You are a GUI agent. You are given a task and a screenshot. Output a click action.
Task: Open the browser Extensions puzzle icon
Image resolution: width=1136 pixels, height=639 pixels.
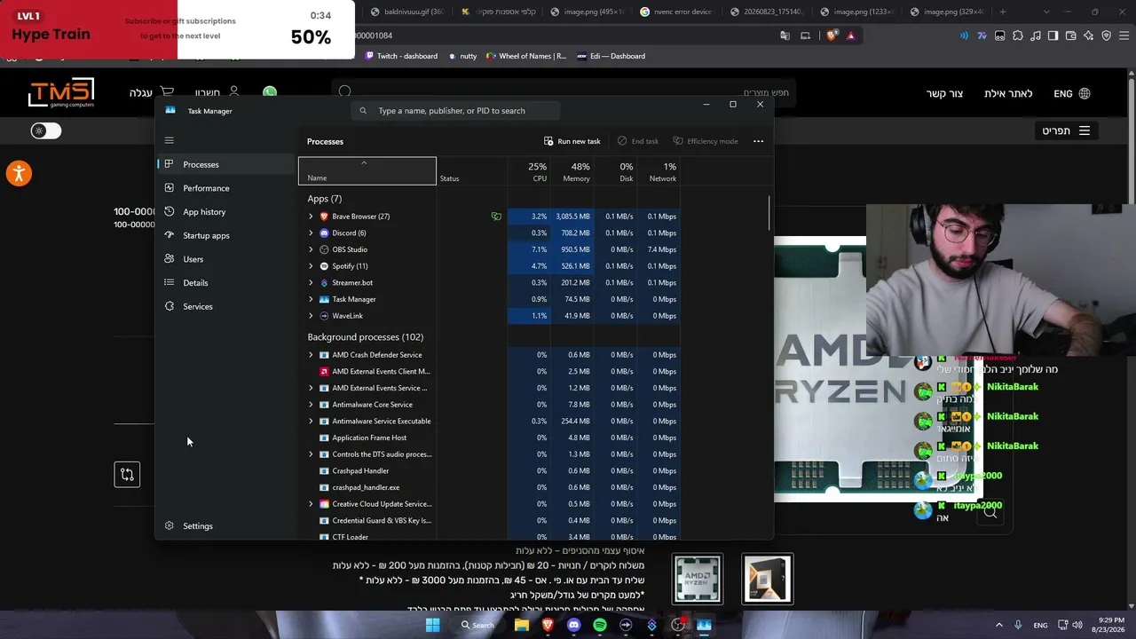tap(1017, 35)
